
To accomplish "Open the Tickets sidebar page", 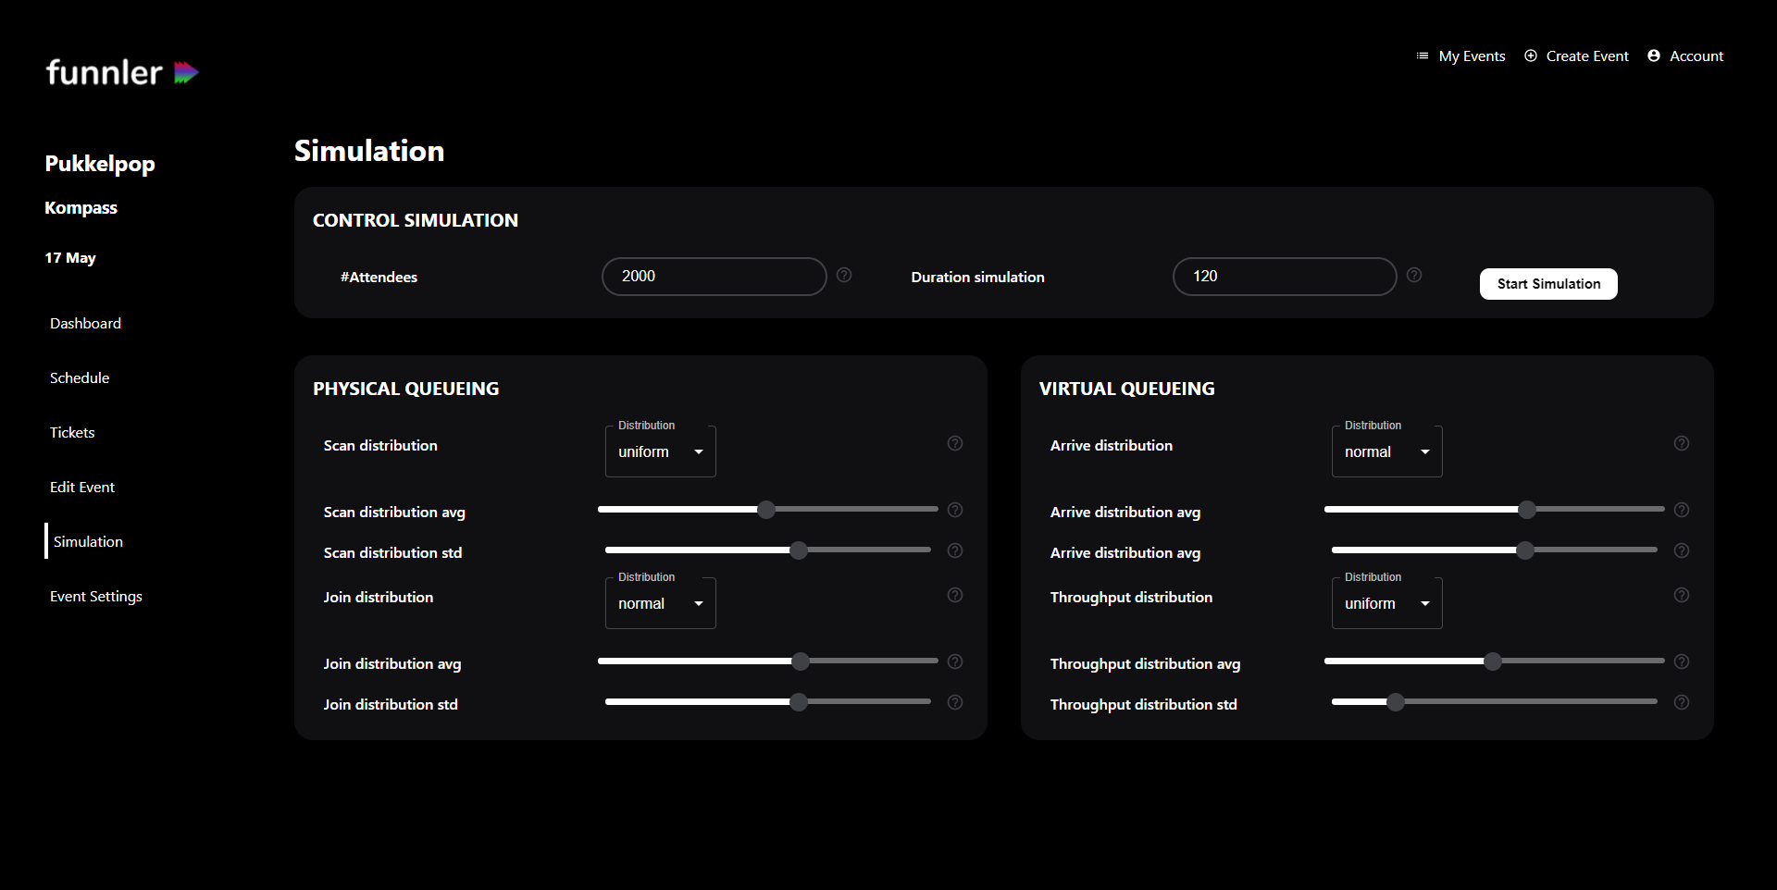I will (72, 433).
